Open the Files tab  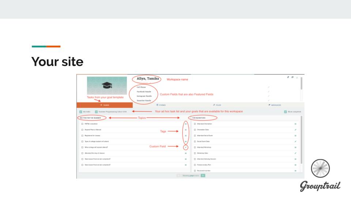pyautogui.click(x=217, y=105)
